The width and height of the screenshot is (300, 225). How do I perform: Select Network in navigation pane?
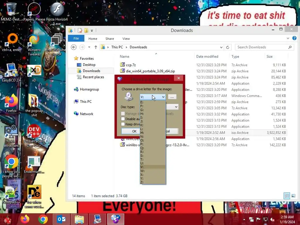click(x=86, y=114)
